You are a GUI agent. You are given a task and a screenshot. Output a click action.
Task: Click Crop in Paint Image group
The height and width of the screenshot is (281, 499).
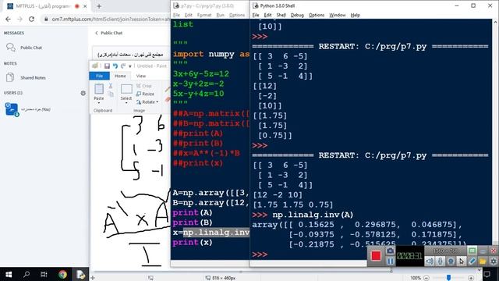pyautogui.click(x=144, y=86)
